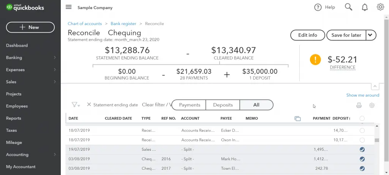
Task: Sort by PAYEE column header
Action: pos(226,118)
